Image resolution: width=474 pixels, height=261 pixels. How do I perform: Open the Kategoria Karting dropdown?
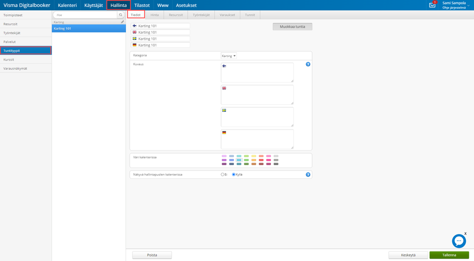click(x=229, y=56)
